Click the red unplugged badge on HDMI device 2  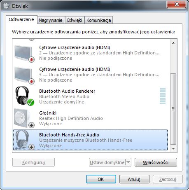31,59
